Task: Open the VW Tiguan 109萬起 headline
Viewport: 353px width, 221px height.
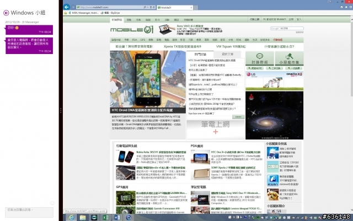Action: (x=231, y=47)
